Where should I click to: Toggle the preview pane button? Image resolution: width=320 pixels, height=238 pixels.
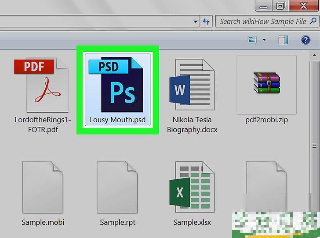(284, 40)
